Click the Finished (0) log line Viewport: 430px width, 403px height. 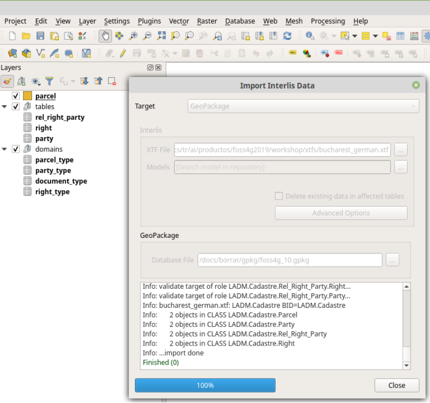click(161, 363)
